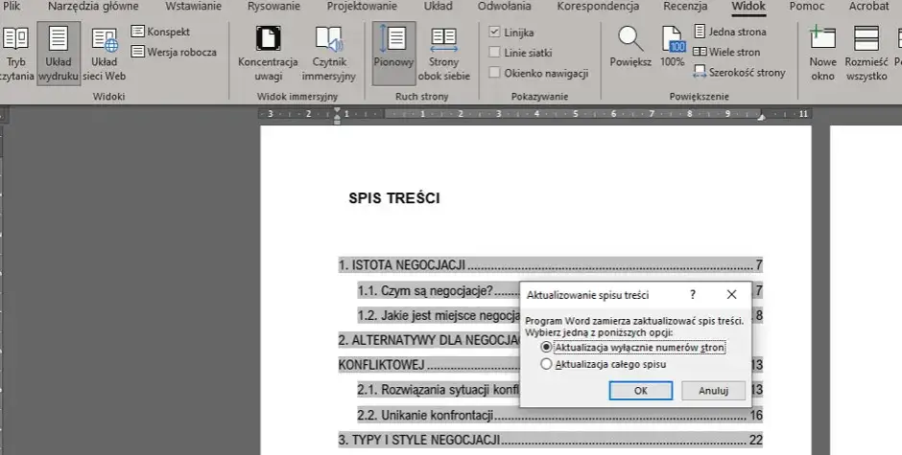This screenshot has height=455, width=902.
Task: Open Powiększ zoom dialog
Action: point(630,48)
